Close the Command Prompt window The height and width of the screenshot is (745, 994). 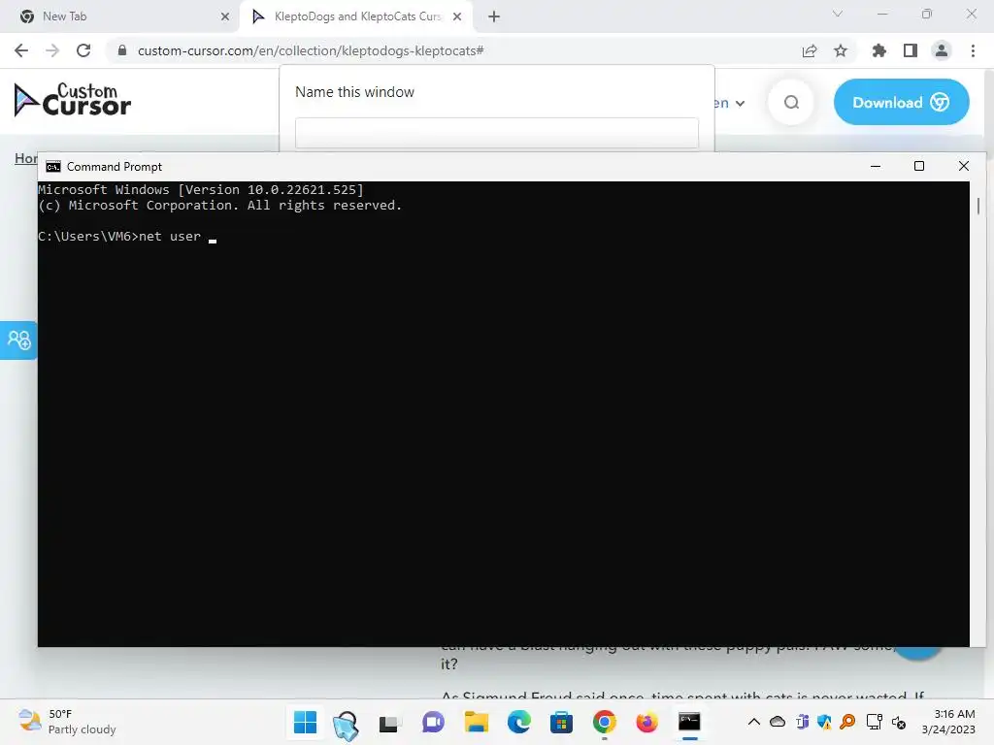coord(964,166)
